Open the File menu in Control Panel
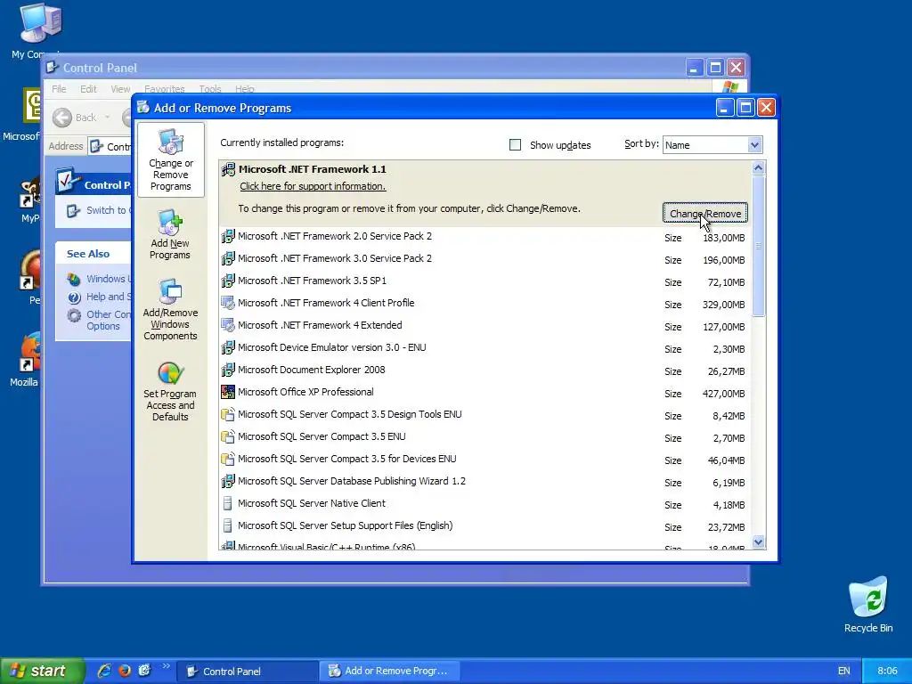Image resolution: width=912 pixels, height=684 pixels. click(x=60, y=89)
